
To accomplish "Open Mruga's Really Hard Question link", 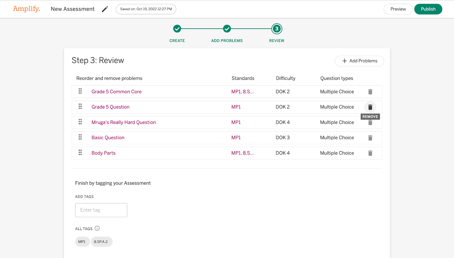I will [x=124, y=122].
